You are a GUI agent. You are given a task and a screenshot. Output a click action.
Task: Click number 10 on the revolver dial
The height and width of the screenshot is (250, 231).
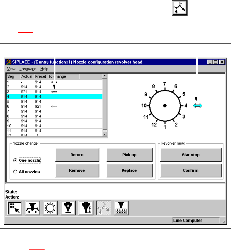point(144,105)
